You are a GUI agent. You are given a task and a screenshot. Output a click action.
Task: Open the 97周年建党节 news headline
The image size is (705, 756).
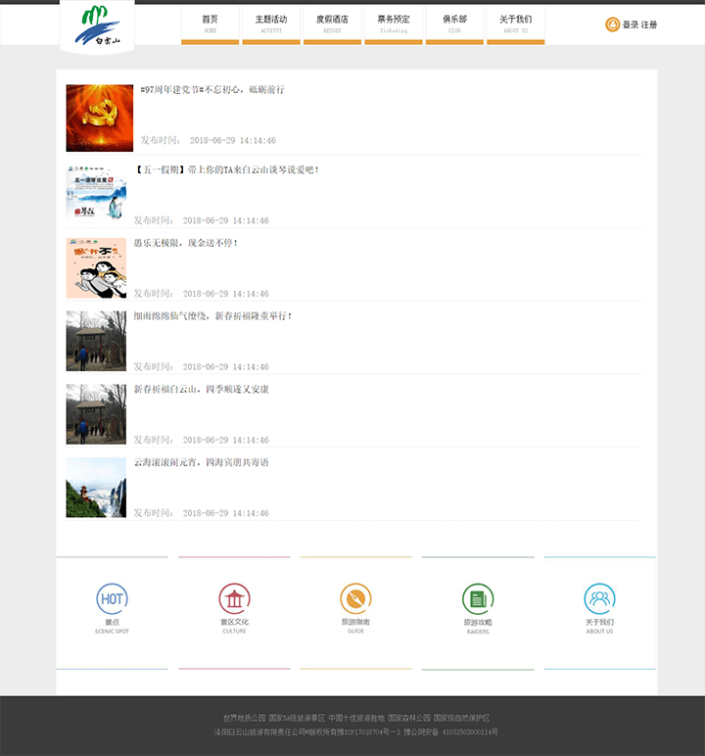(212, 90)
